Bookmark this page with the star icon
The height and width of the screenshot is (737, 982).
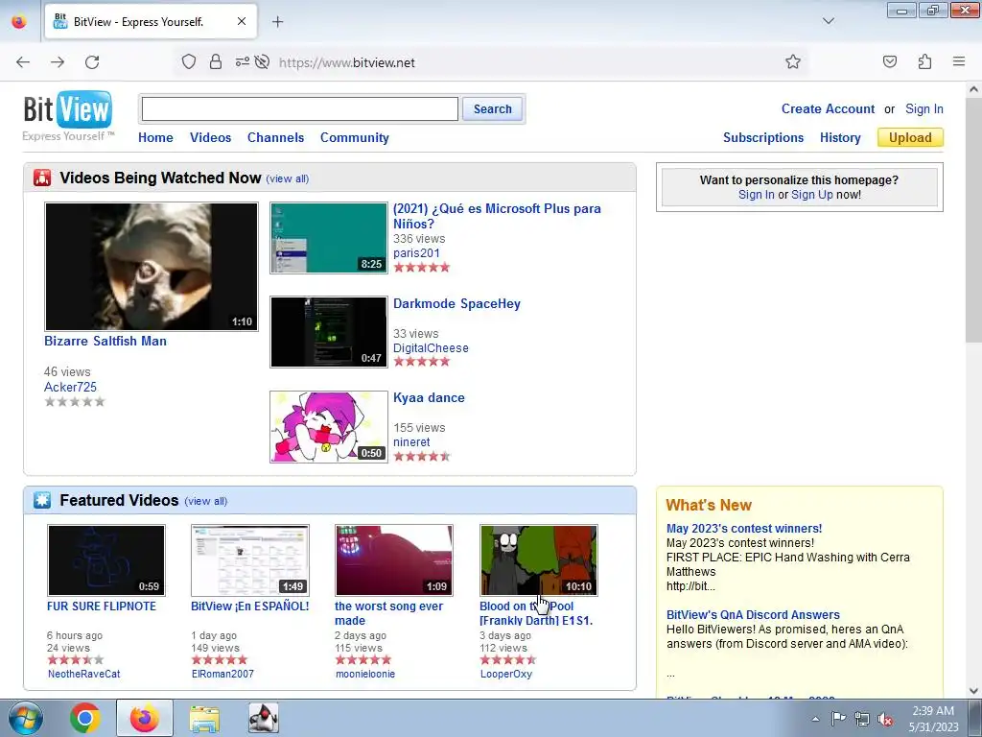(793, 61)
